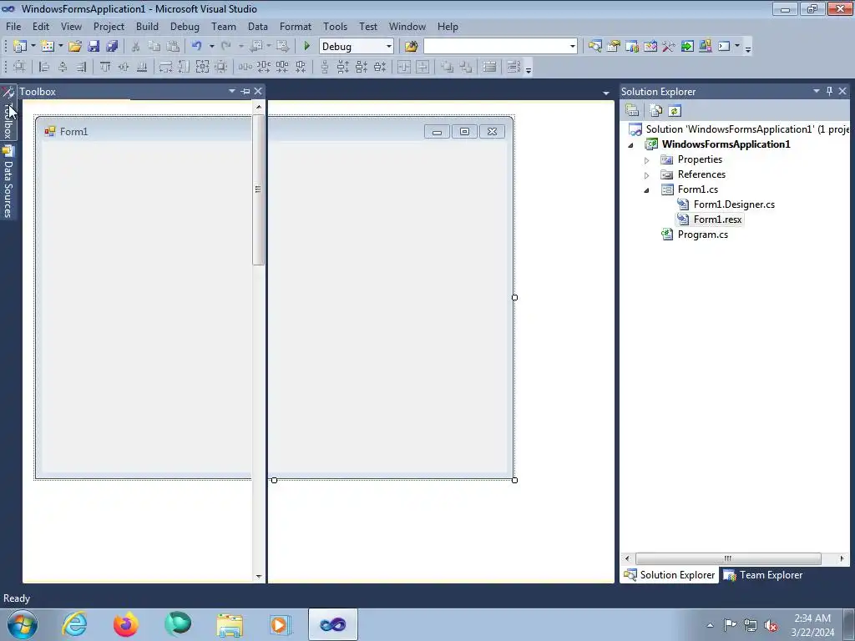Image resolution: width=855 pixels, height=641 pixels.
Task: Open Firefox from the taskbar
Action: (125, 624)
